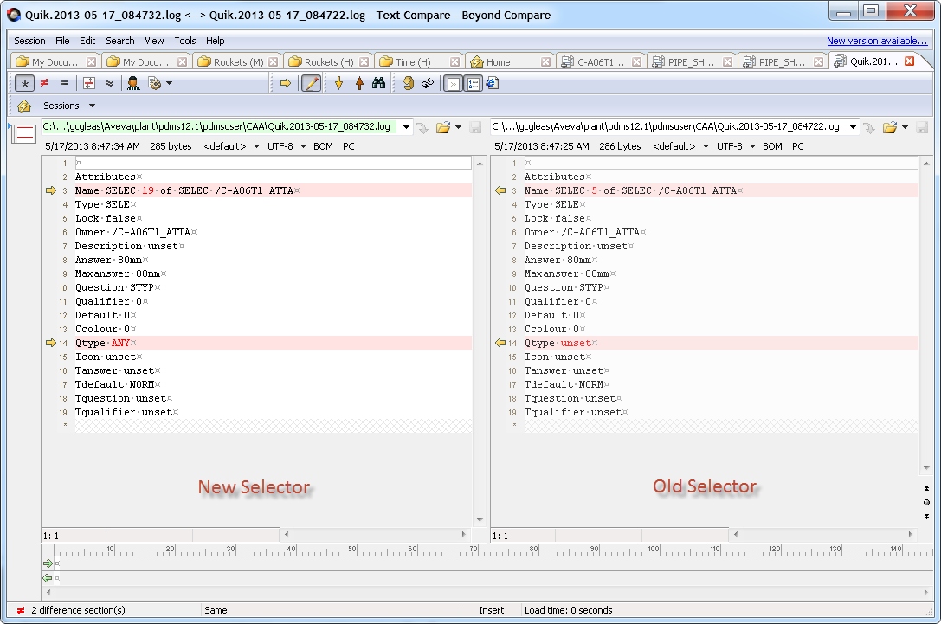Switch to the Rockets (M) tab
The height and width of the screenshot is (624, 941).
click(238, 61)
